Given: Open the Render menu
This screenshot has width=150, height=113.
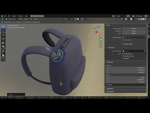Looking at the screenshot, I should click(x=14, y=16).
